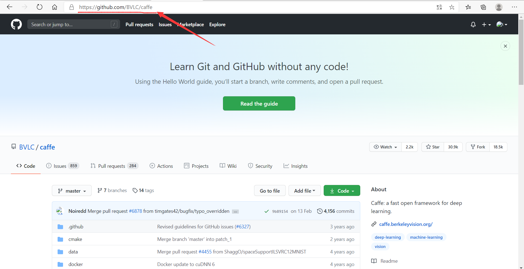Switch to the Wiki tab

point(228,166)
